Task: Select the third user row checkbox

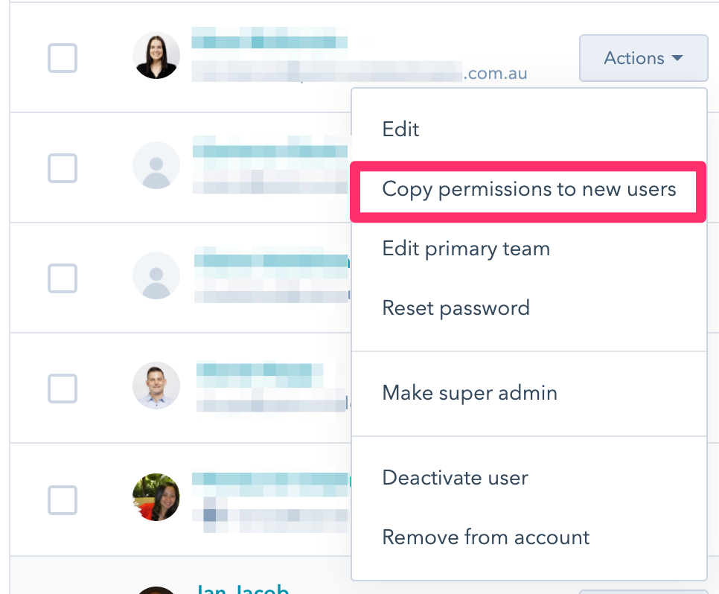Action: click(63, 278)
